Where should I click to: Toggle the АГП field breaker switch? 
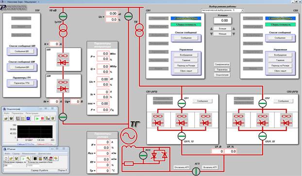click(196, 171)
